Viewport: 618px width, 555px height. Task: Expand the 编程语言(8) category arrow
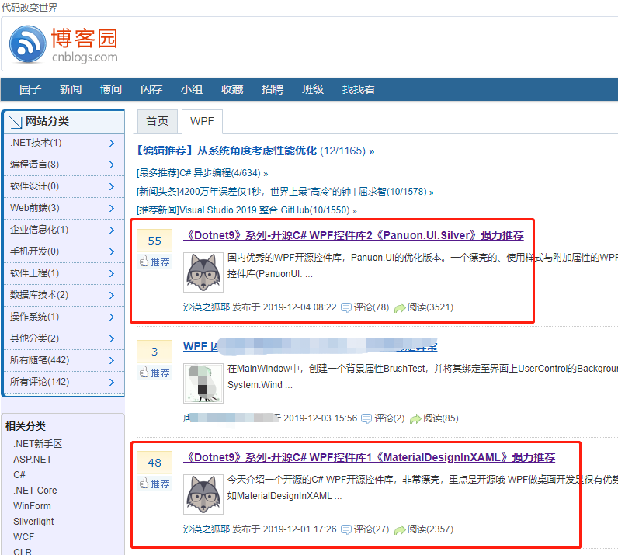112,165
